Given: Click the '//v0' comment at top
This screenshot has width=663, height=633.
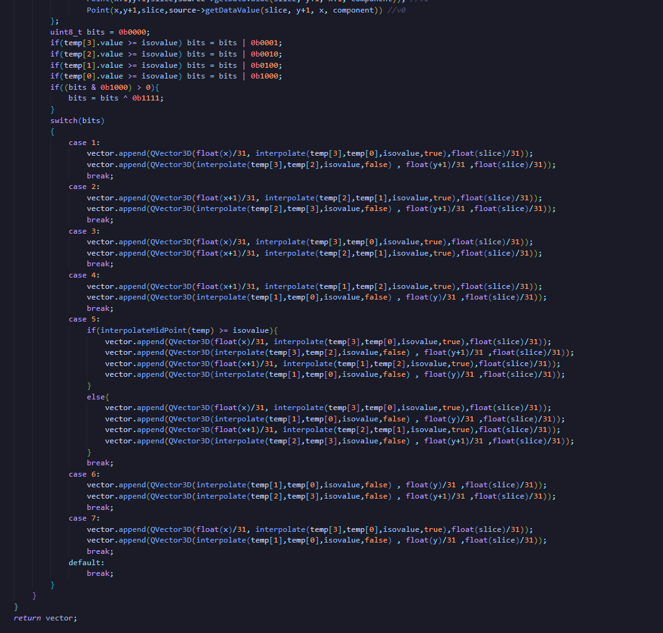Looking at the screenshot, I should tap(399, 10).
